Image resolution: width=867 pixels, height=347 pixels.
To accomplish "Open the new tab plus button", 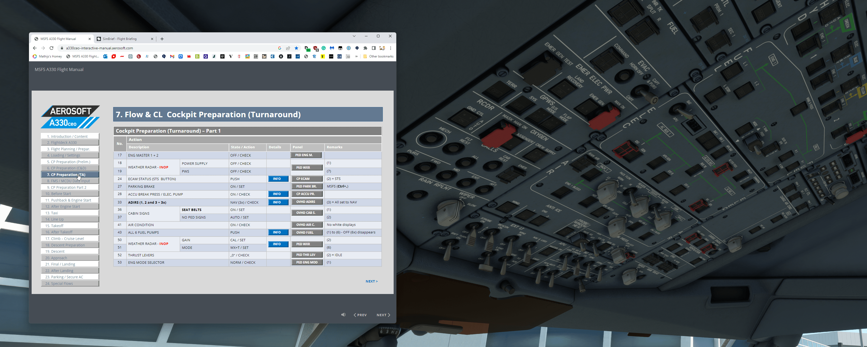I will click(x=162, y=39).
